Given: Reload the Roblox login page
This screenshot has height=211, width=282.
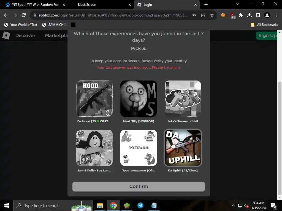Looking at the screenshot, I should (24, 15).
